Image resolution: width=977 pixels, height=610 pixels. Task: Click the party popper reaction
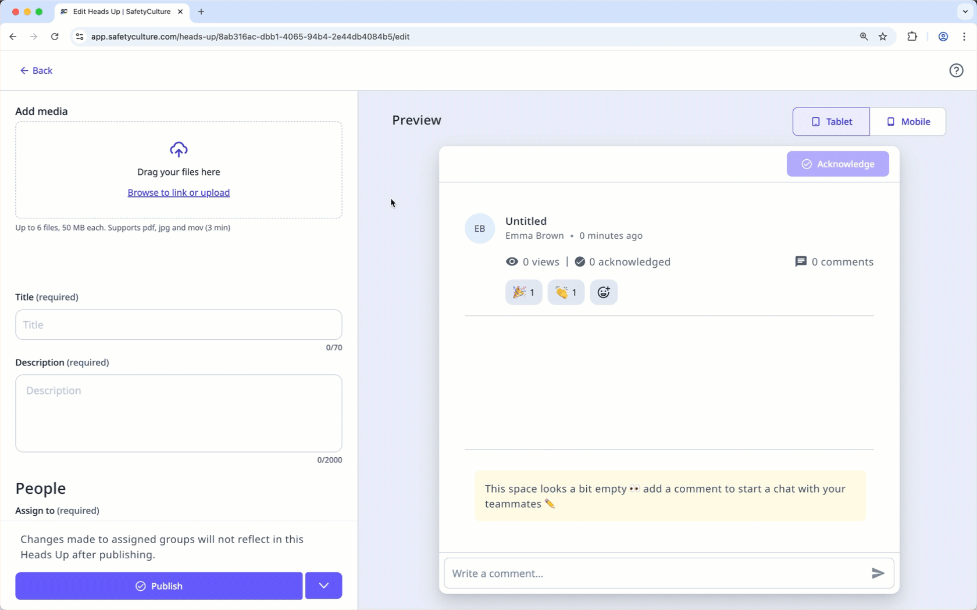click(x=523, y=292)
